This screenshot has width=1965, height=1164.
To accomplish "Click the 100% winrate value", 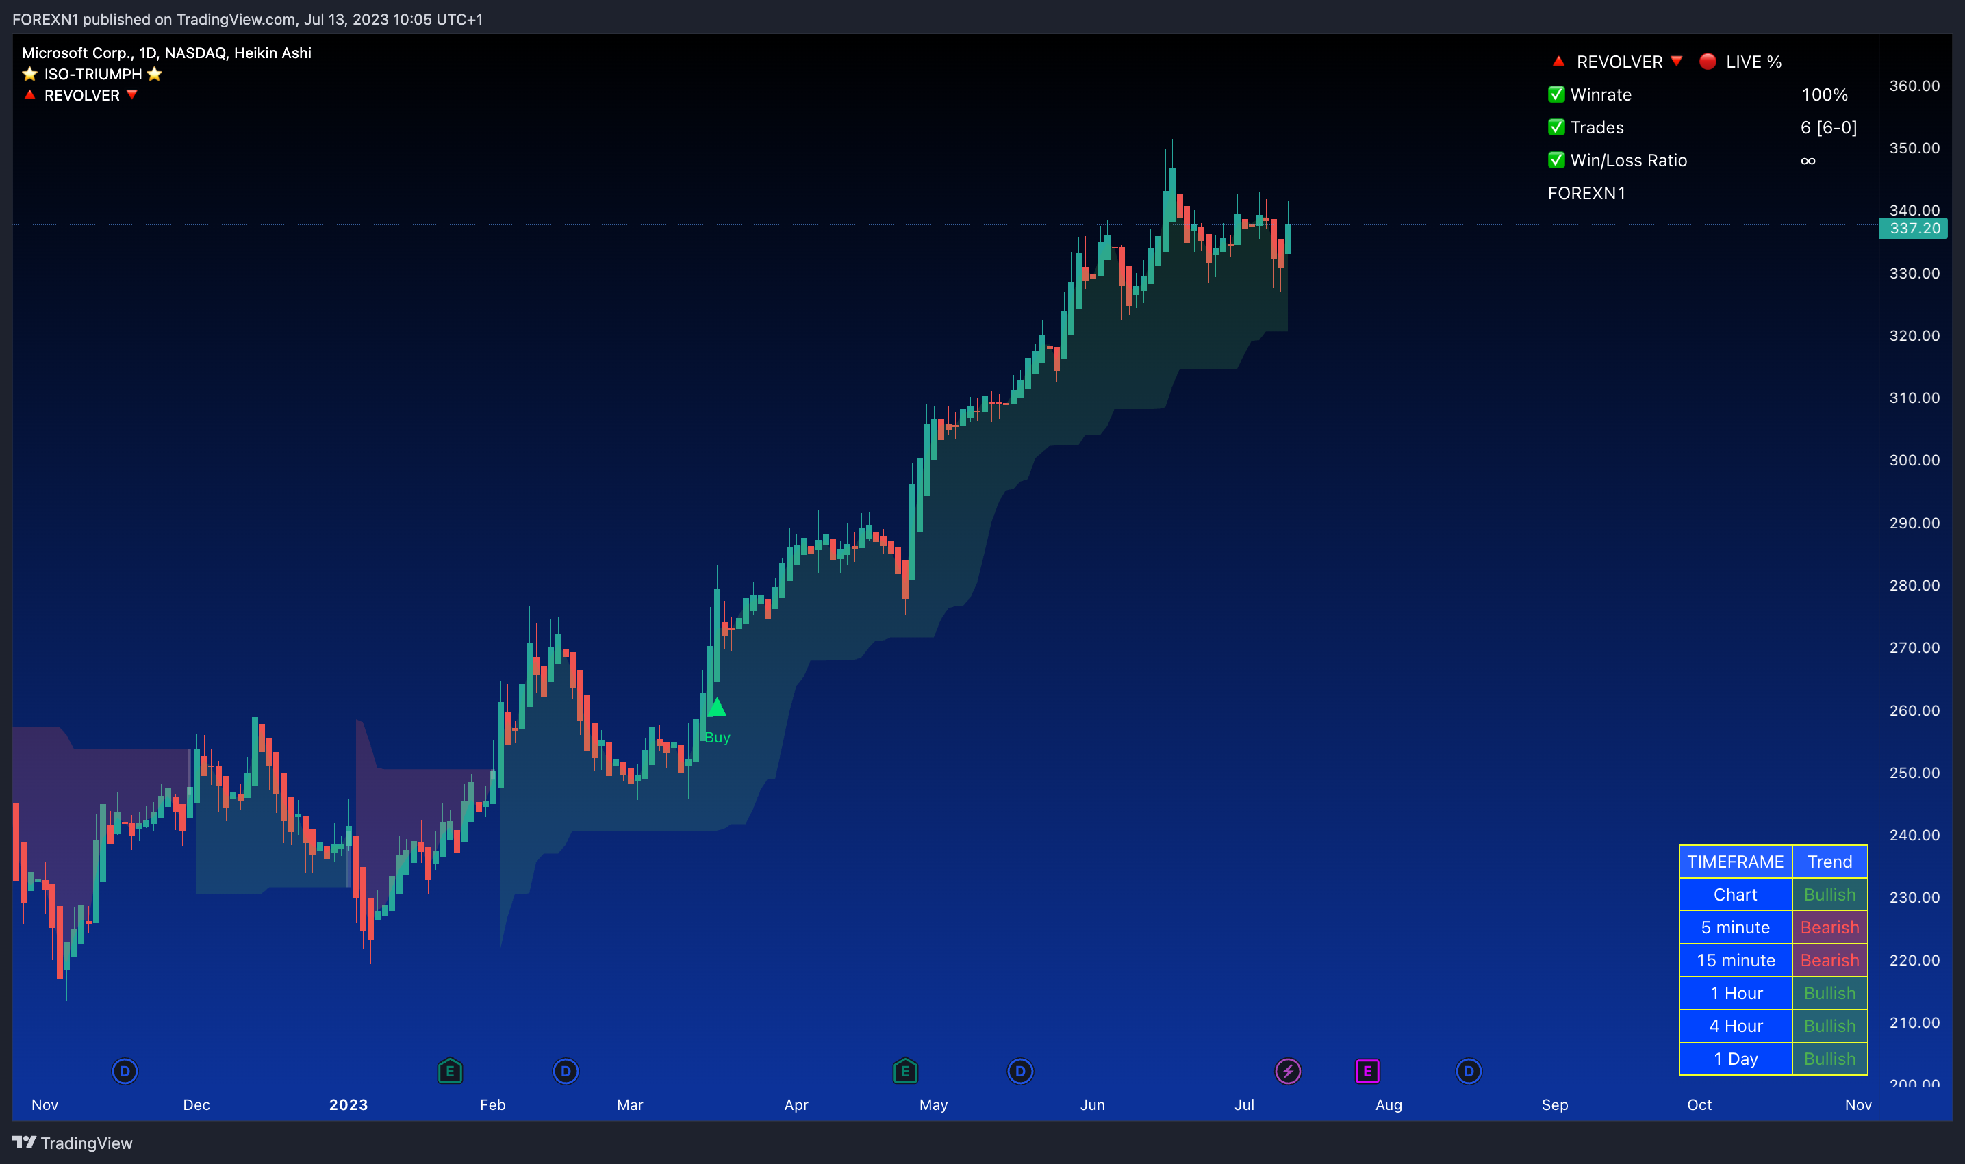I will [x=1825, y=94].
